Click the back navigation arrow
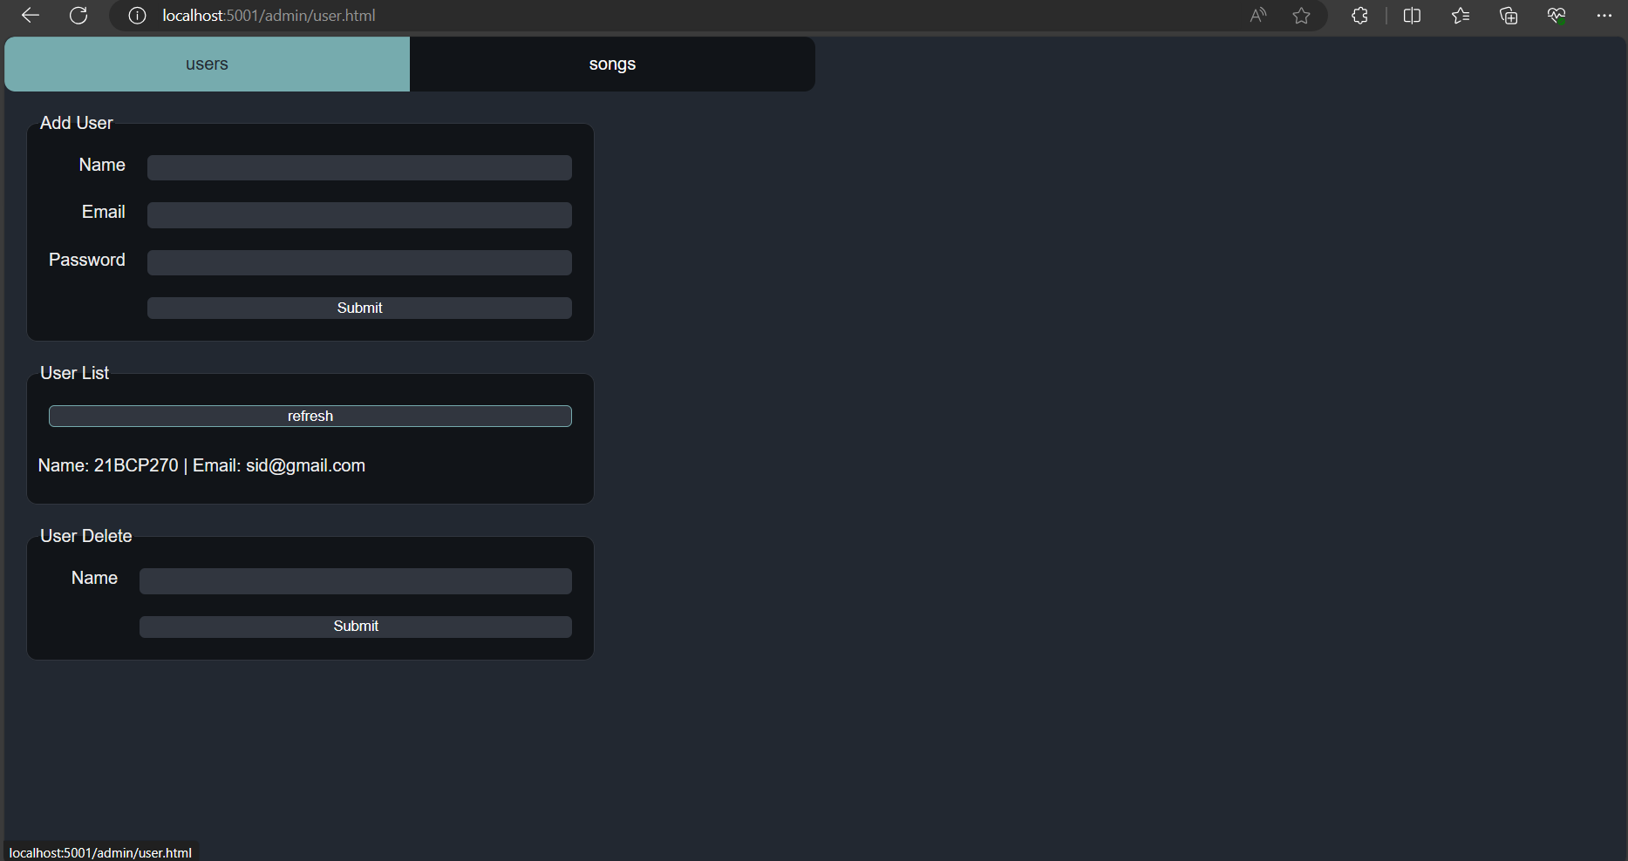This screenshot has height=861, width=1628. coord(30,15)
